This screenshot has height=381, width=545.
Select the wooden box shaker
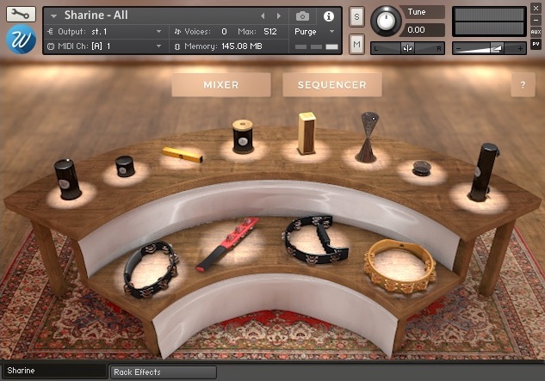point(307,133)
